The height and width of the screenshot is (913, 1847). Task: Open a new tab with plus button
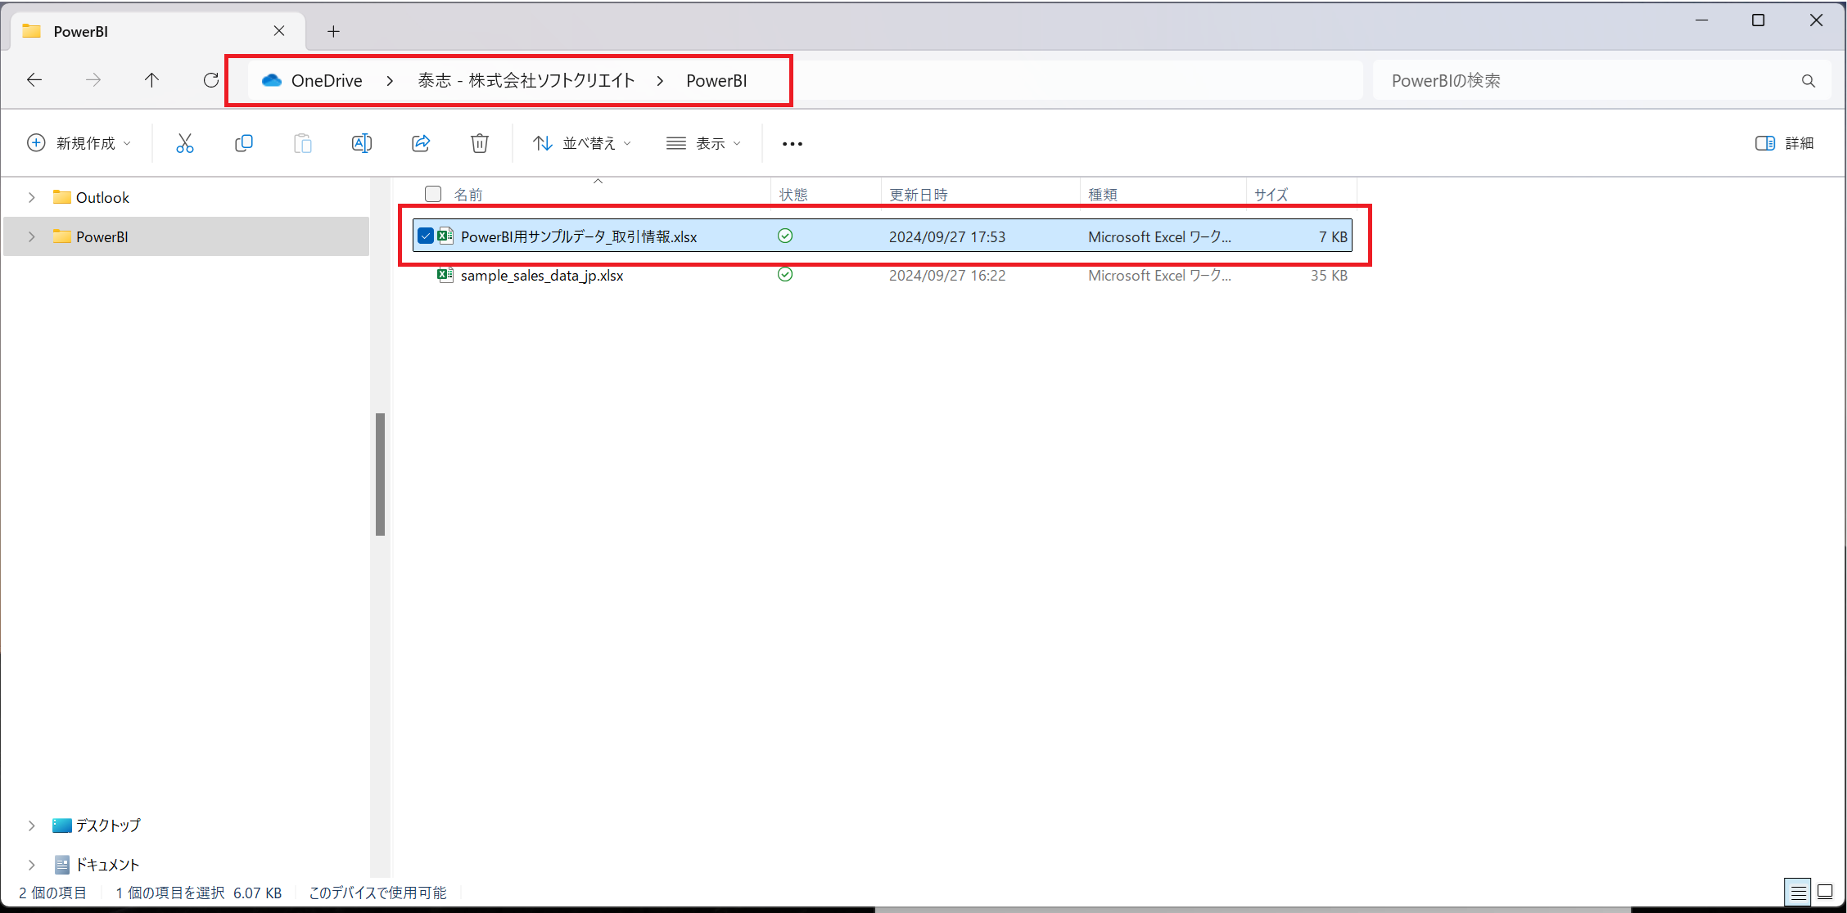(x=333, y=31)
